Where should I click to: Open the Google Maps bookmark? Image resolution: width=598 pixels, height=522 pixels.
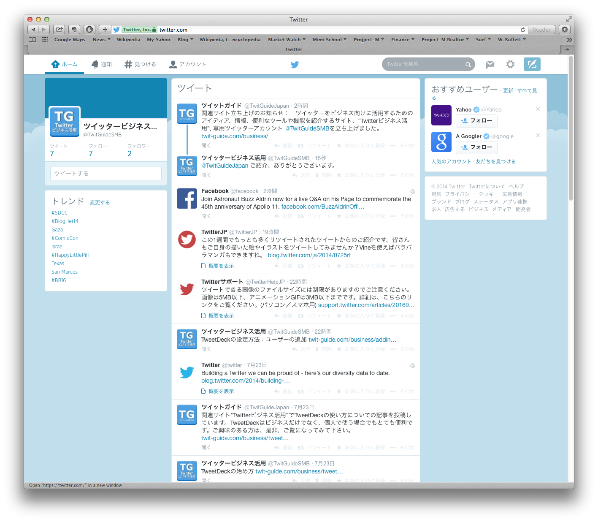[70, 40]
